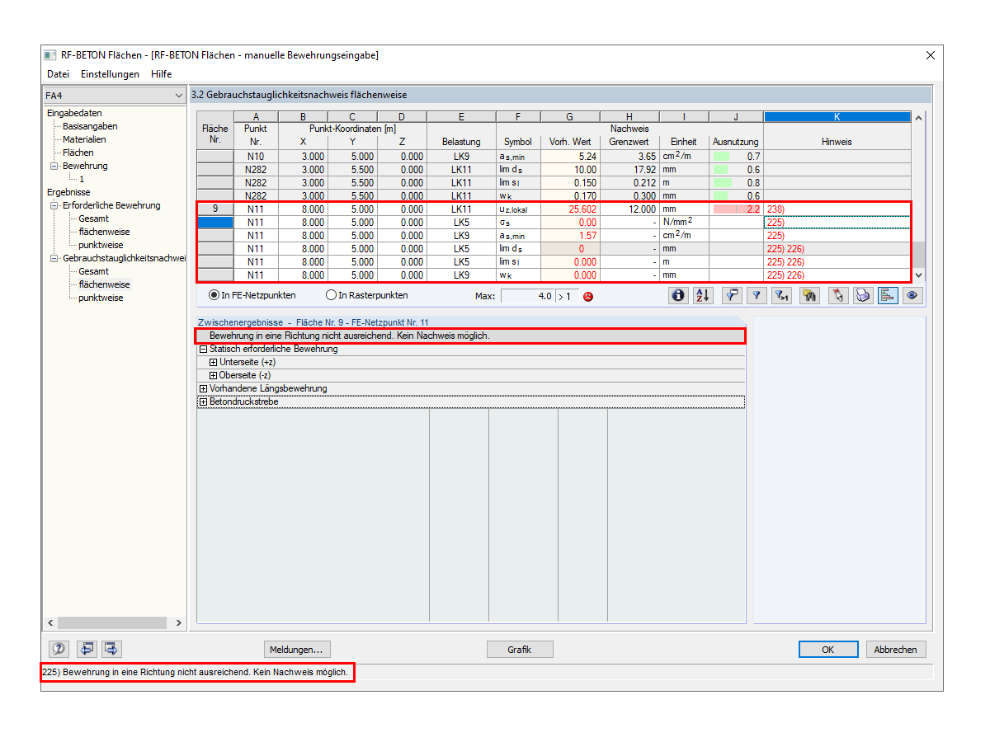Click the Max value field showing 4.0
The height and width of the screenshot is (742, 990).
coord(527,296)
